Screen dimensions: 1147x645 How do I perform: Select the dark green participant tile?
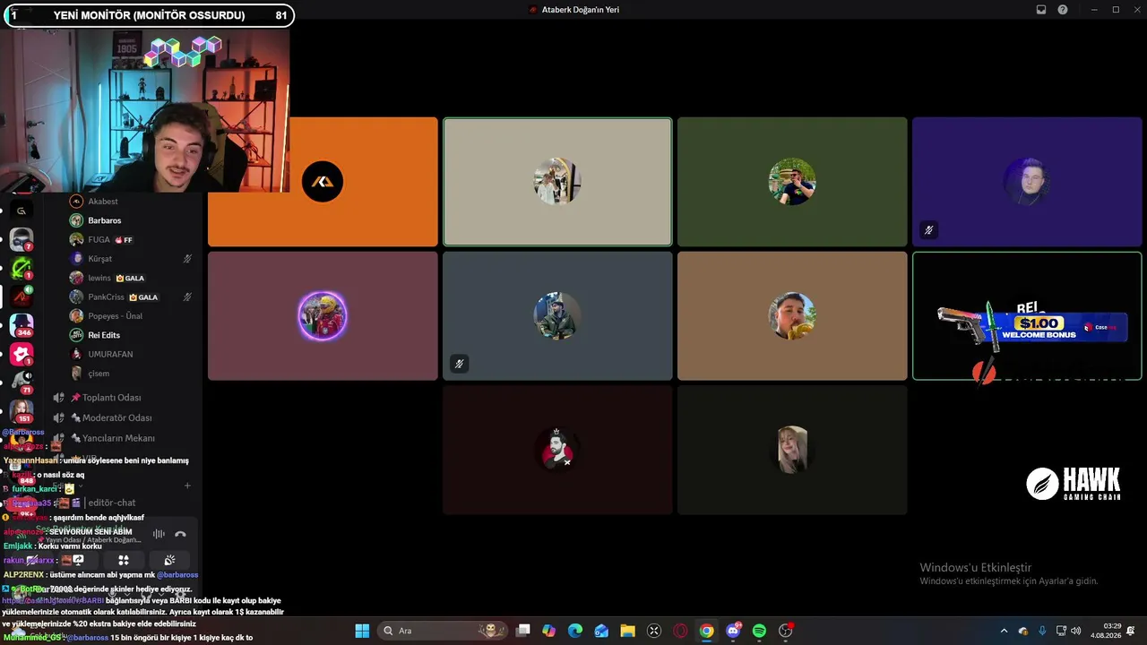click(792, 182)
